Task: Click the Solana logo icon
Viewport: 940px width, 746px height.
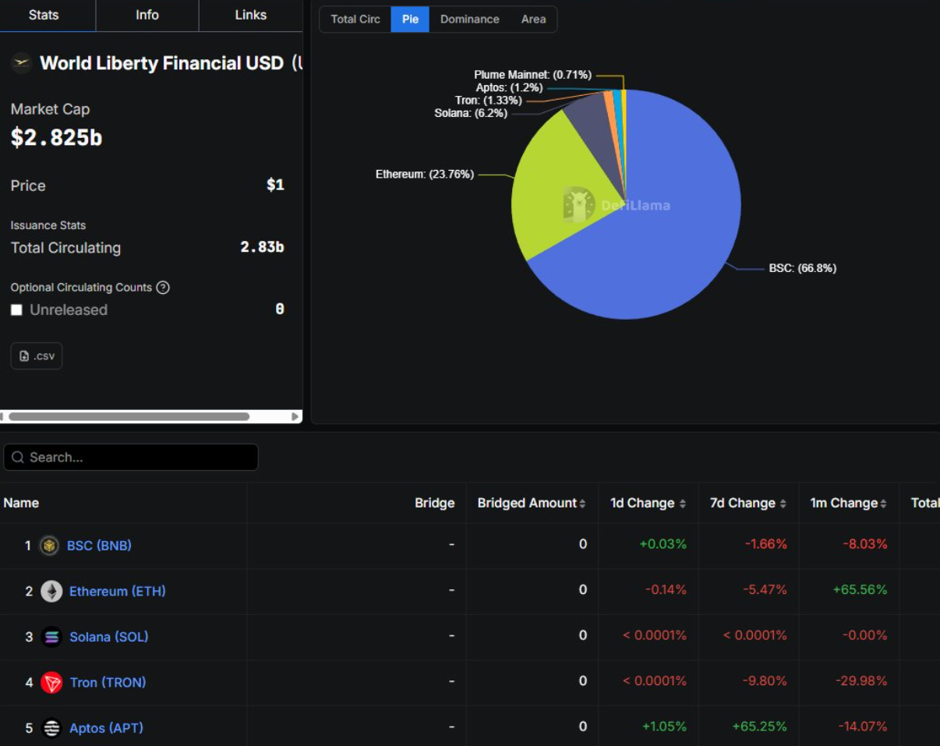Action: tap(51, 637)
